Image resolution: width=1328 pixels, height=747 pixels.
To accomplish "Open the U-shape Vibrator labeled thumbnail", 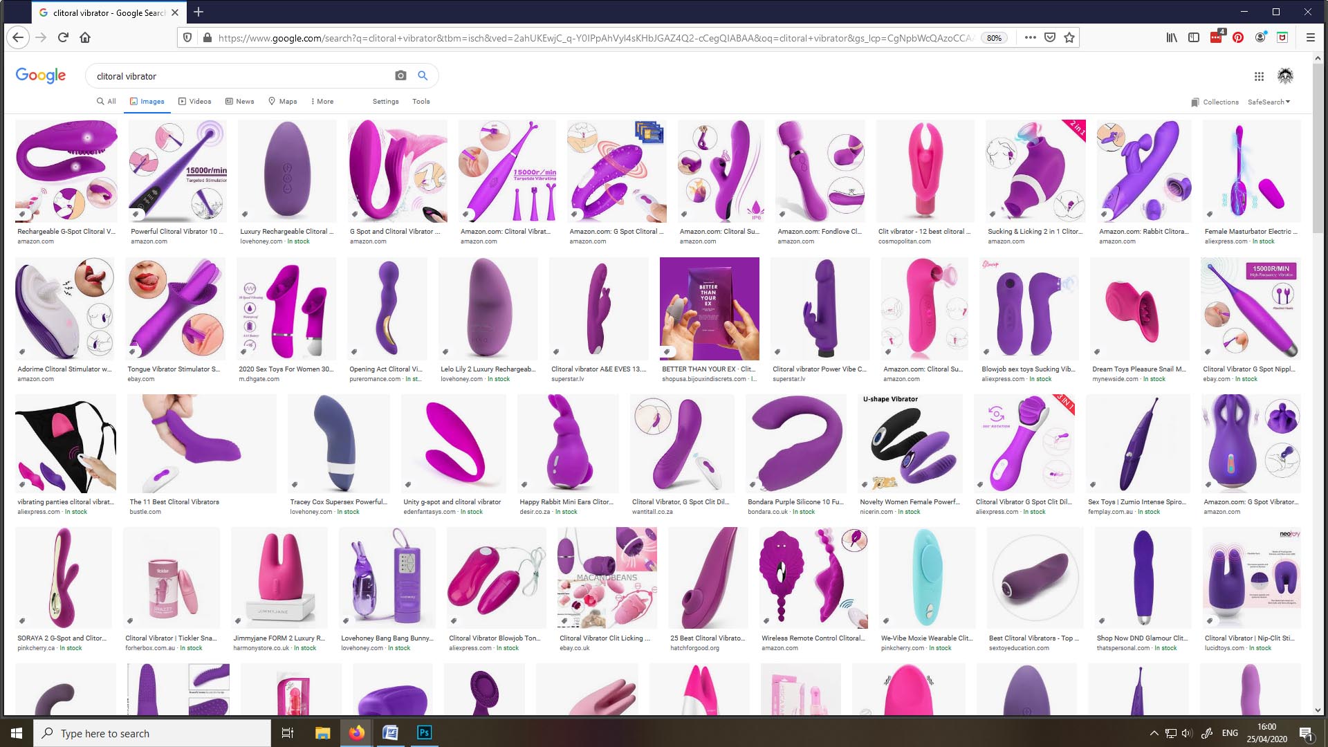I will (910, 443).
